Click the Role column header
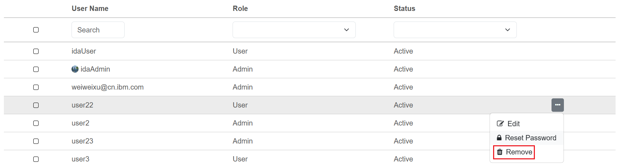 [240, 8]
